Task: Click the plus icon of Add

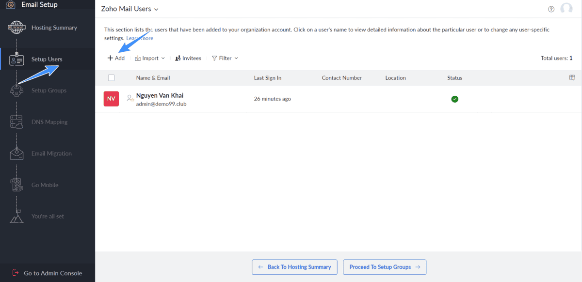Action: click(x=110, y=58)
